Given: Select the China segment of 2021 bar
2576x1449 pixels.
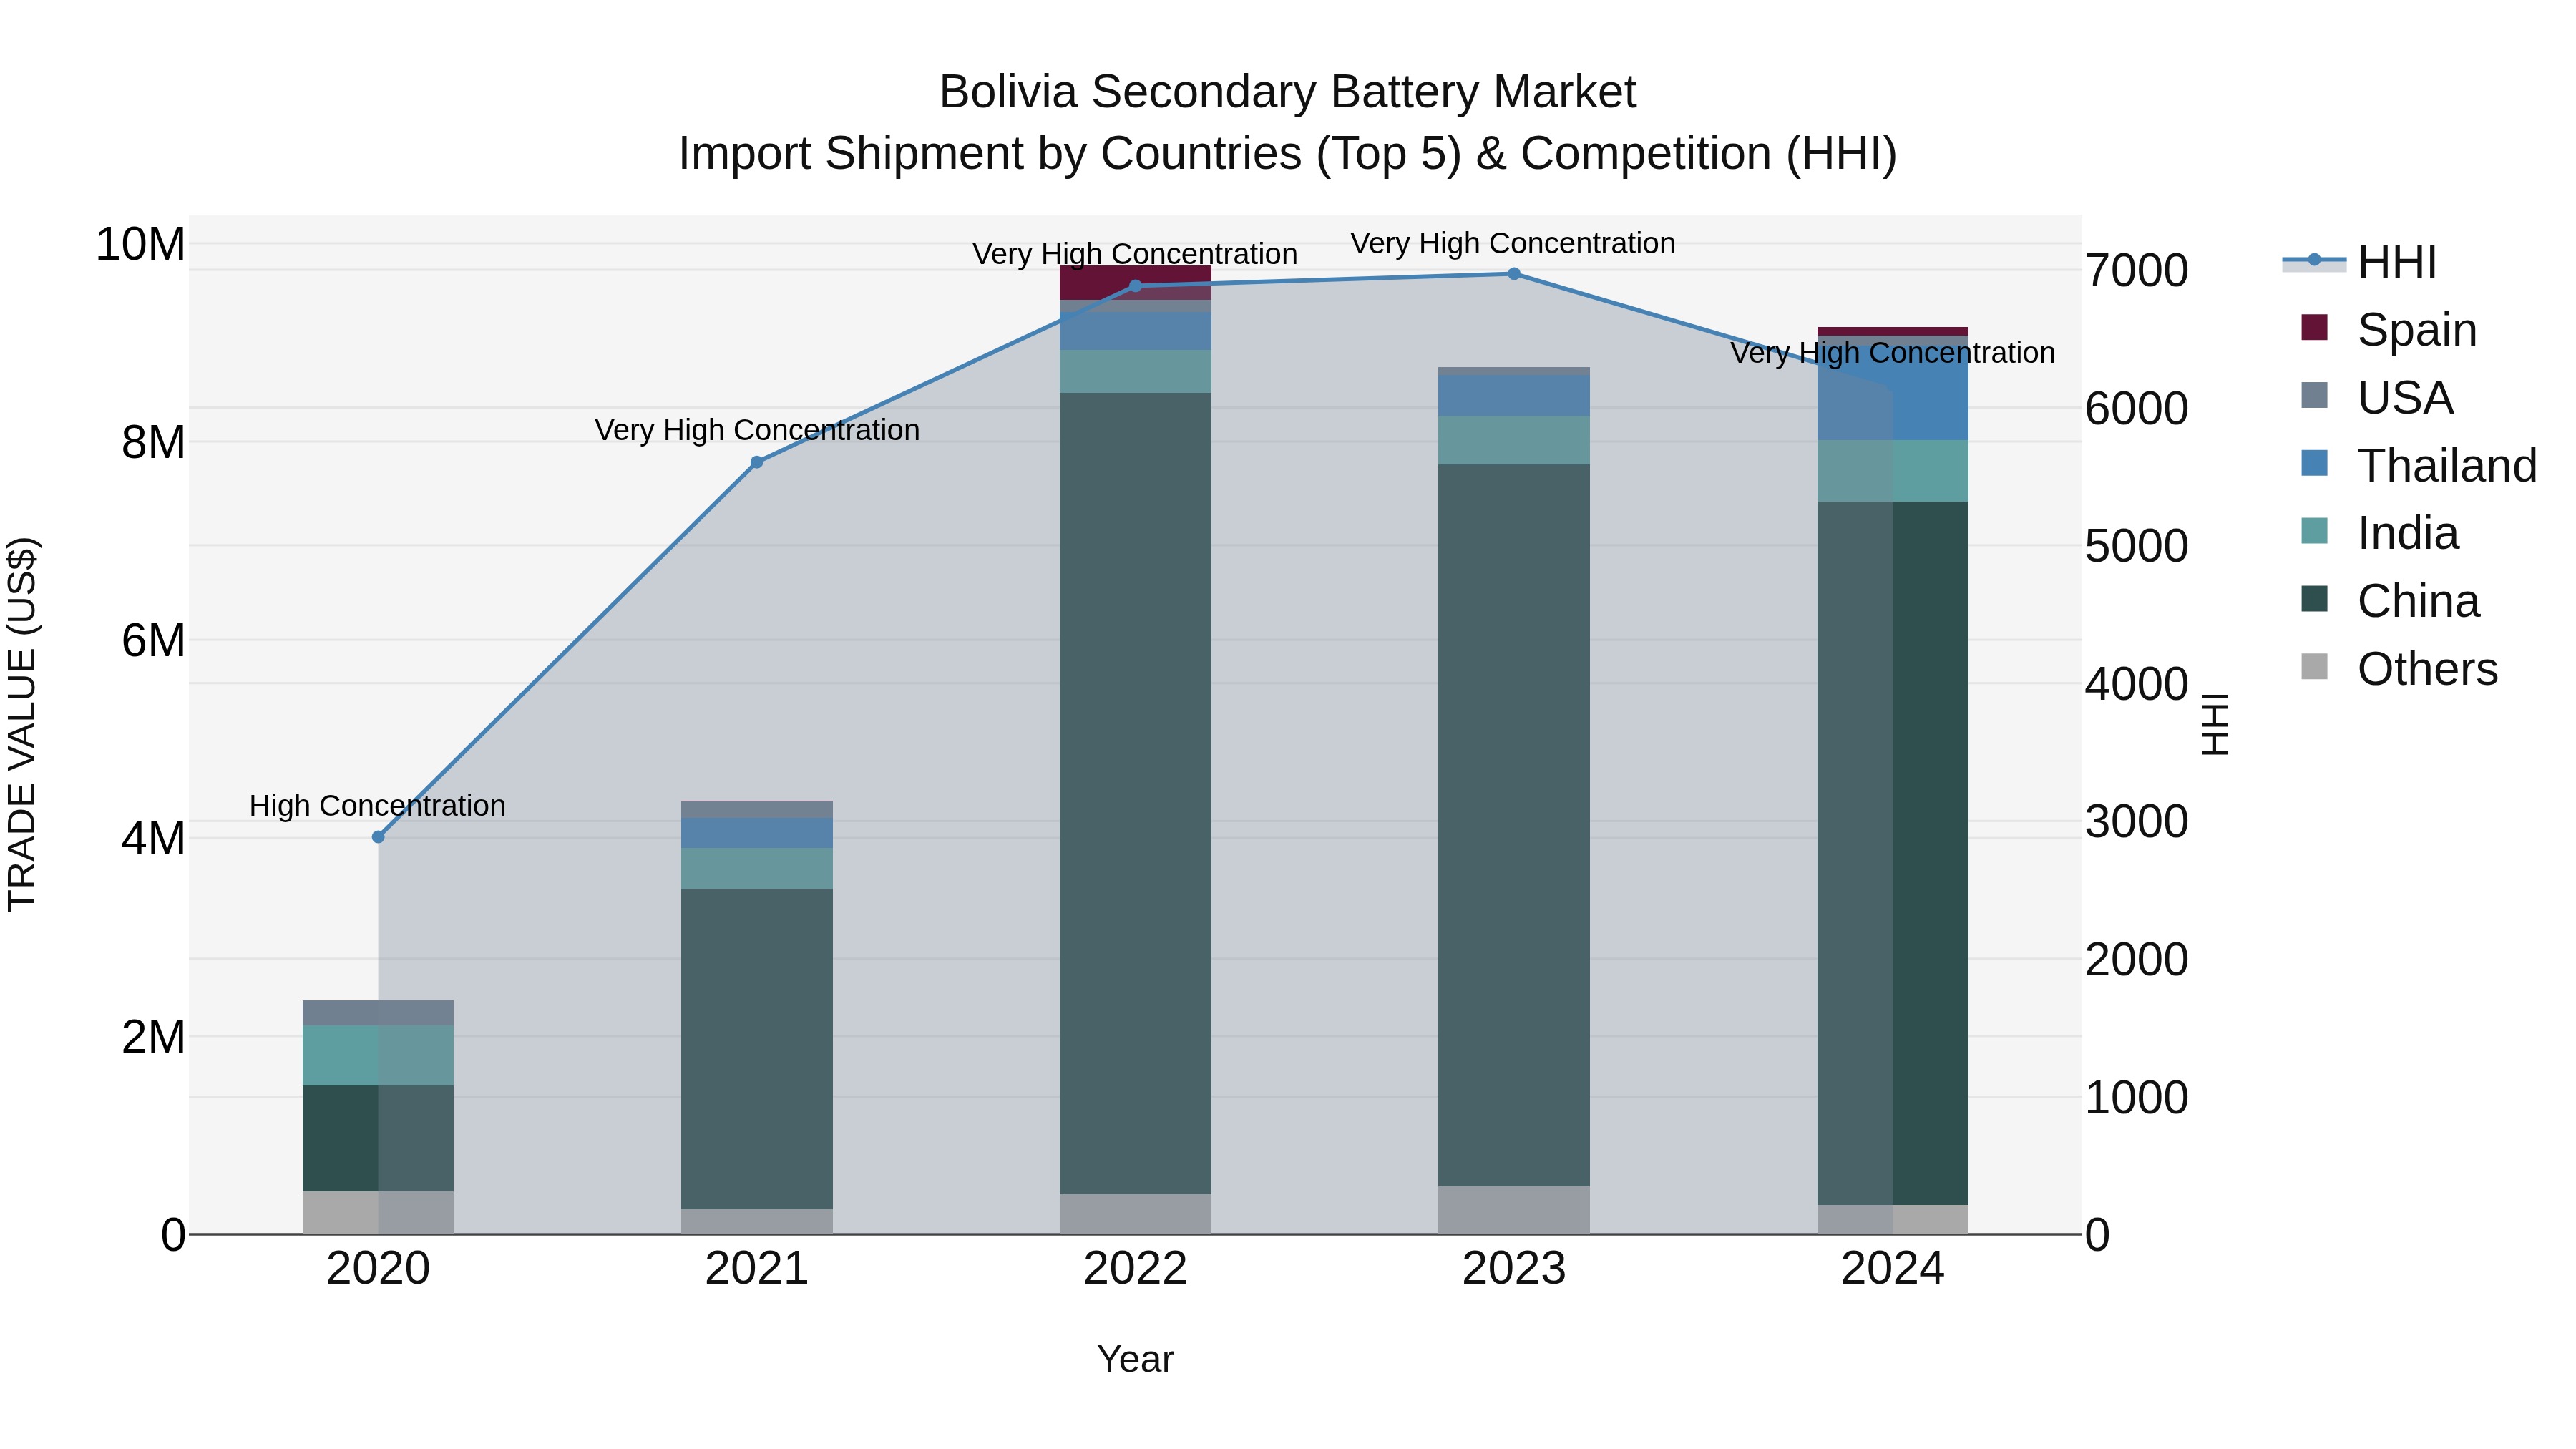Looking at the screenshot, I should click(x=757, y=1049).
